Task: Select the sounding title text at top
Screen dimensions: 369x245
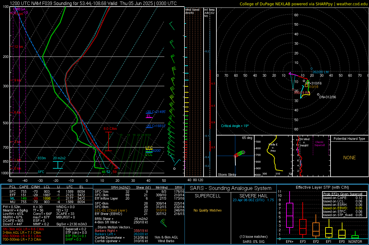Action: (93, 3)
